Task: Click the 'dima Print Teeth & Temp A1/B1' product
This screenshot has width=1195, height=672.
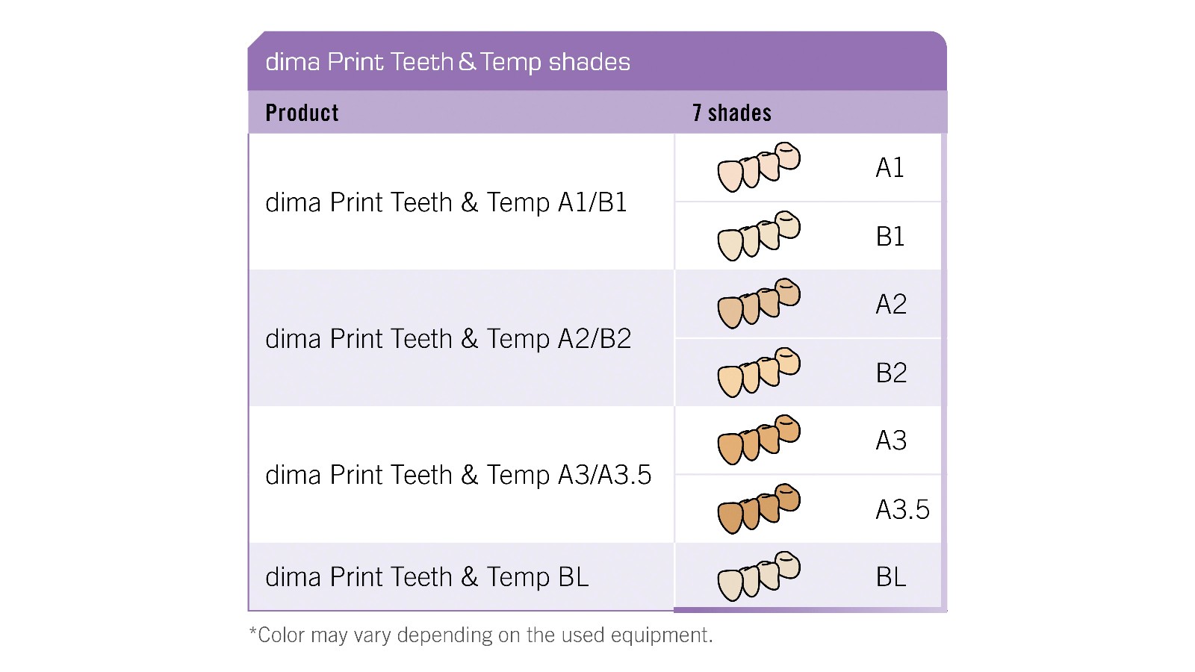Action: coord(446,202)
